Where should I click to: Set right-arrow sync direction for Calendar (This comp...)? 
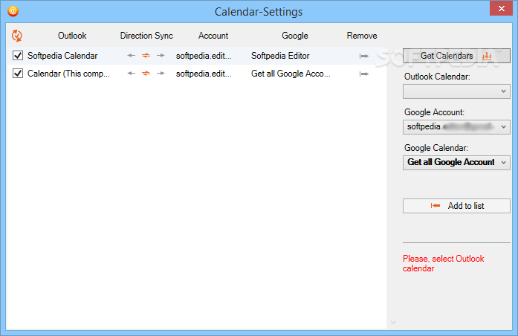tap(161, 74)
